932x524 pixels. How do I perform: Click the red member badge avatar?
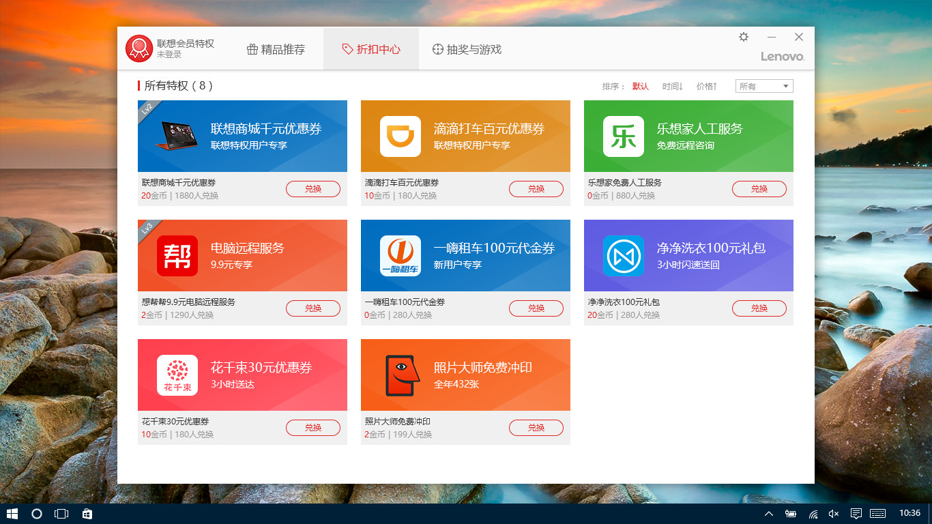click(x=139, y=48)
